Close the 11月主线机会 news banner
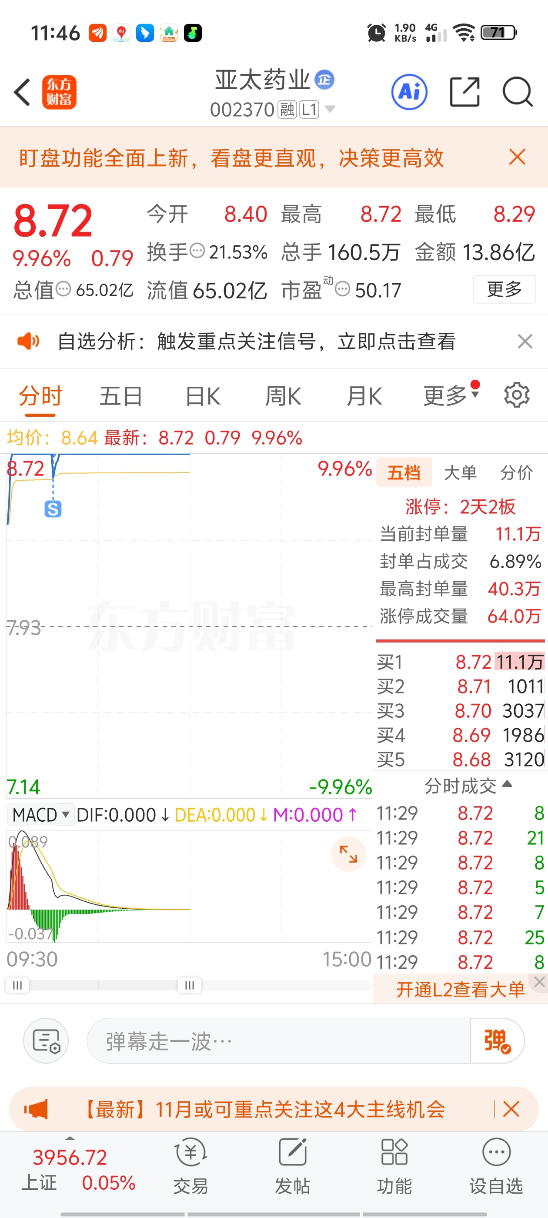The height and width of the screenshot is (1218, 548). [x=511, y=1109]
